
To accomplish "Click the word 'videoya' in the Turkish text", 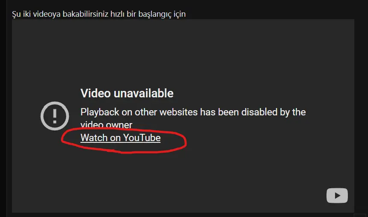I will [x=47, y=14].
